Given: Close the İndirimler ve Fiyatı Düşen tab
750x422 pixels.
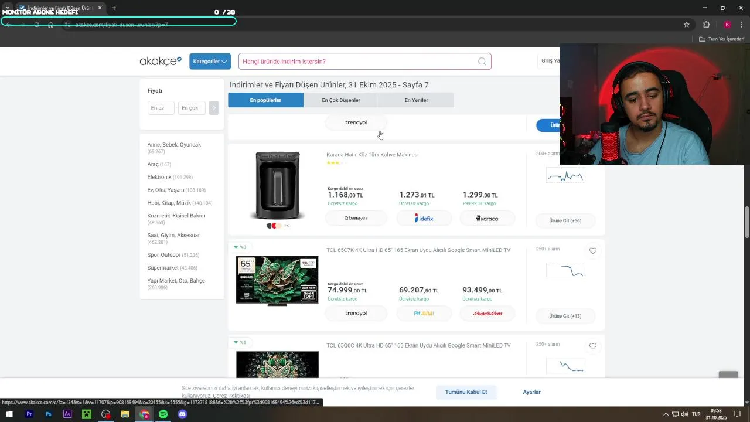Looking at the screenshot, I should click(100, 8).
